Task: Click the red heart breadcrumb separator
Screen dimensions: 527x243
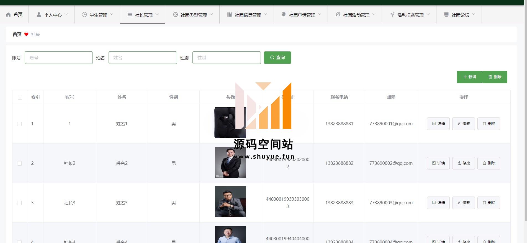Action: click(x=26, y=34)
